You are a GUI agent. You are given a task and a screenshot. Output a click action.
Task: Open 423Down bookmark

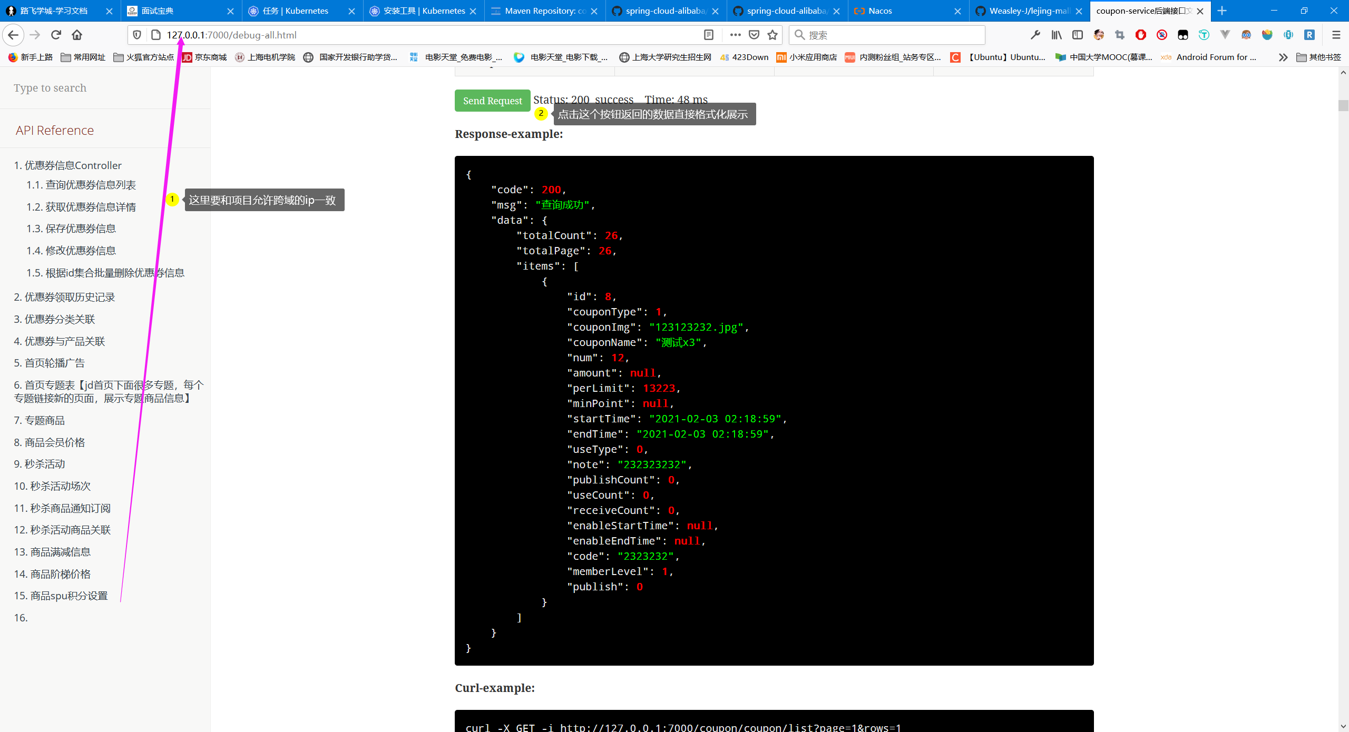click(x=745, y=57)
